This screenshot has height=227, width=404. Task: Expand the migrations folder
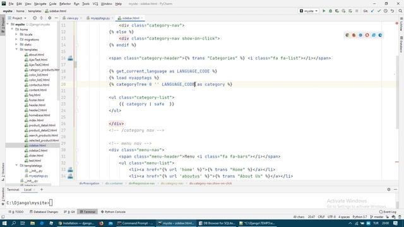pyautogui.click(x=16, y=39)
